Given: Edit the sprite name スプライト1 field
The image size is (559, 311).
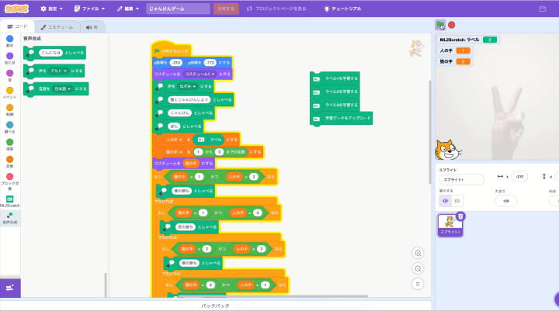Looking at the screenshot, I should tap(461, 180).
